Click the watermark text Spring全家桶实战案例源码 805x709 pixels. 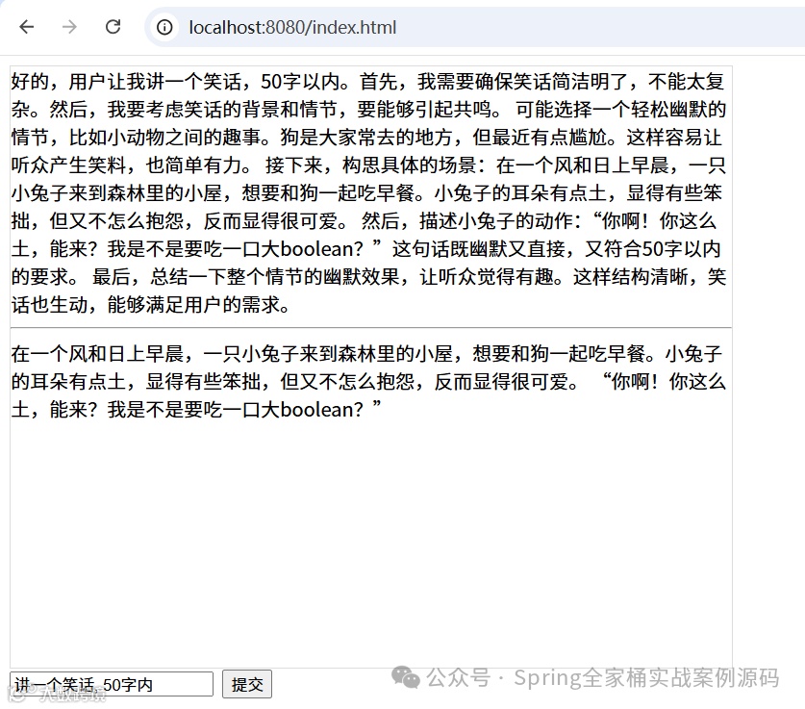(x=647, y=677)
